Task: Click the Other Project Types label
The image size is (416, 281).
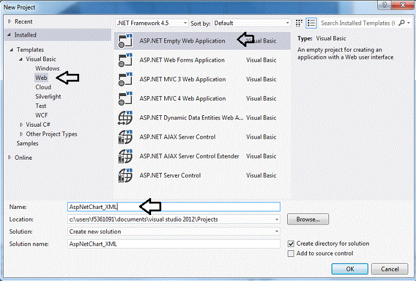Action: point(52,134)
